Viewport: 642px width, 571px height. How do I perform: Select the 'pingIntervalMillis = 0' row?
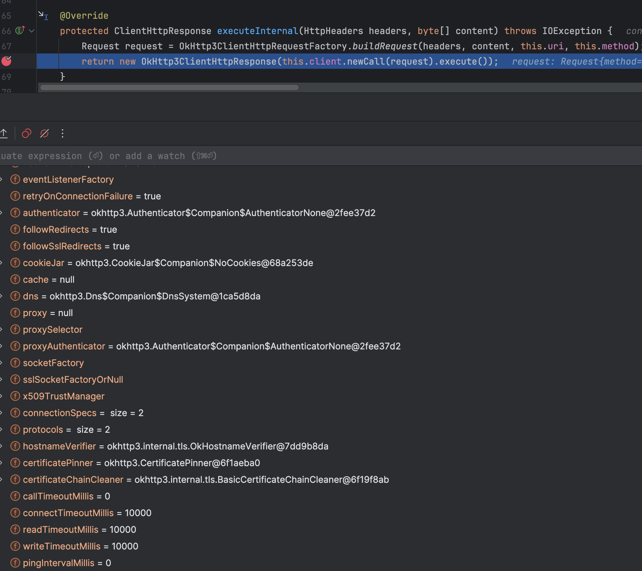click(x=321, y=563)
